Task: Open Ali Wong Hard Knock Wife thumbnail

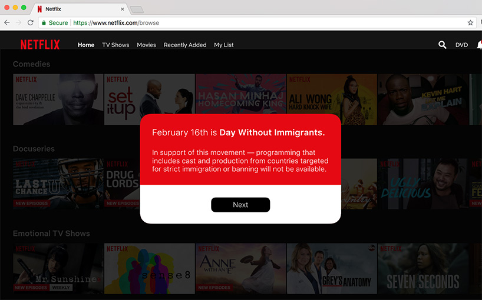Action: click(x=332, y=99)
